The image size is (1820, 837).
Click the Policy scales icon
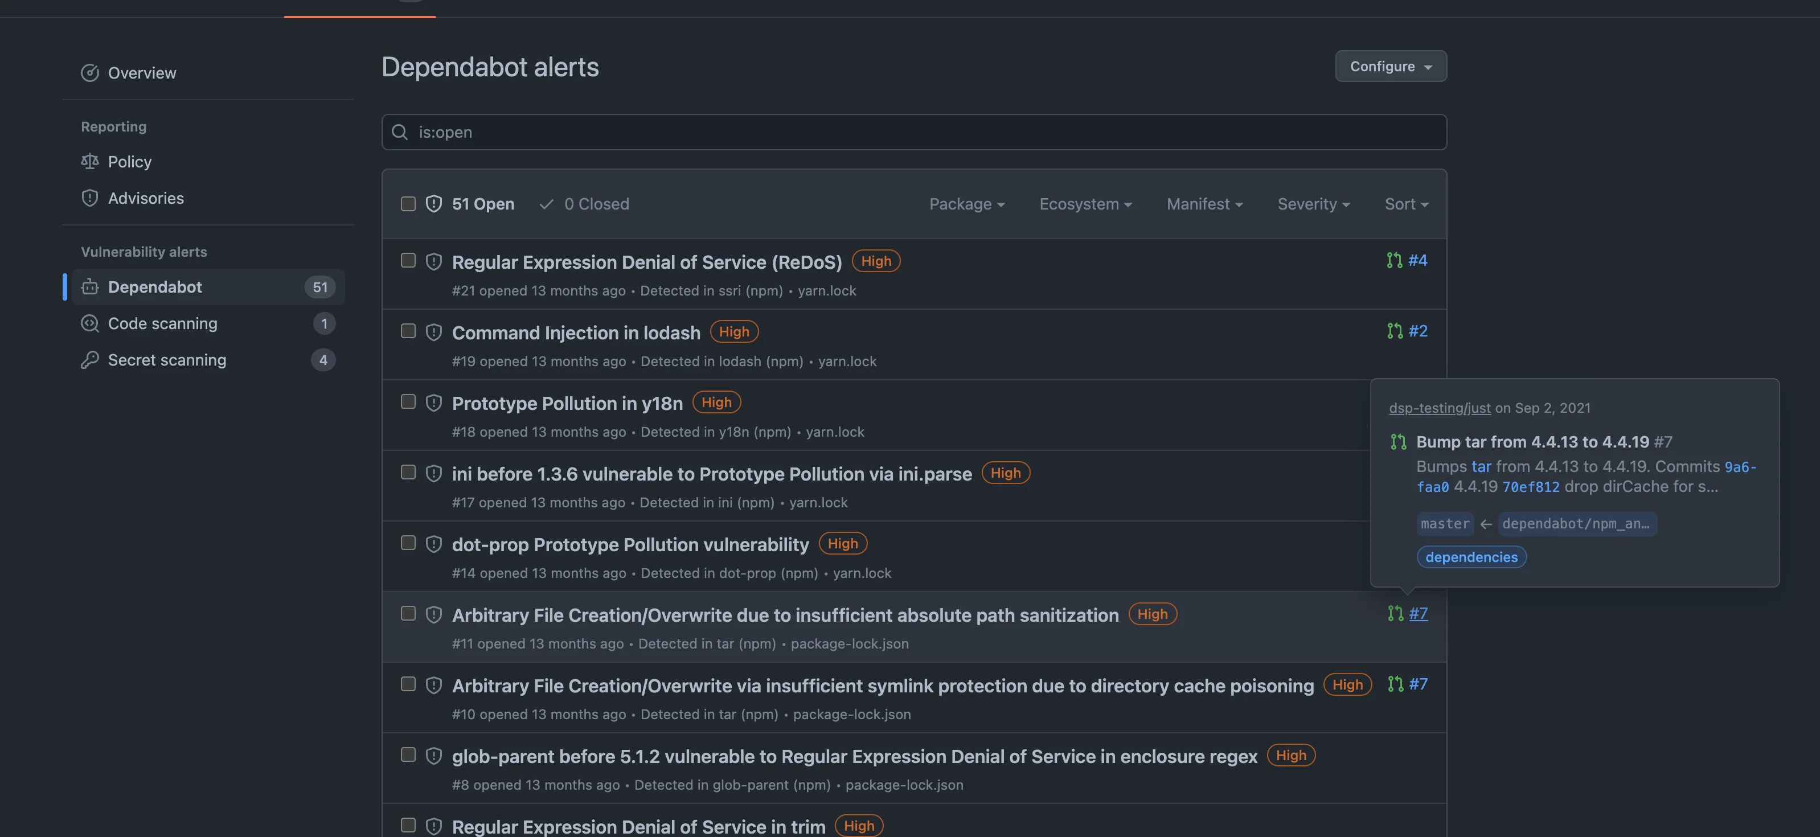pyautogui.click(x=90, y=161)
